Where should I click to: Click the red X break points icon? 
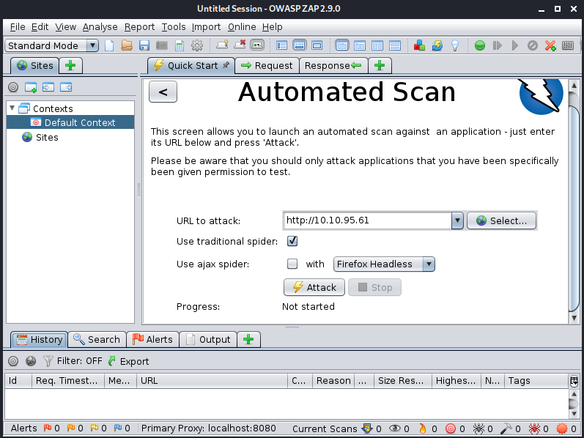550,45
